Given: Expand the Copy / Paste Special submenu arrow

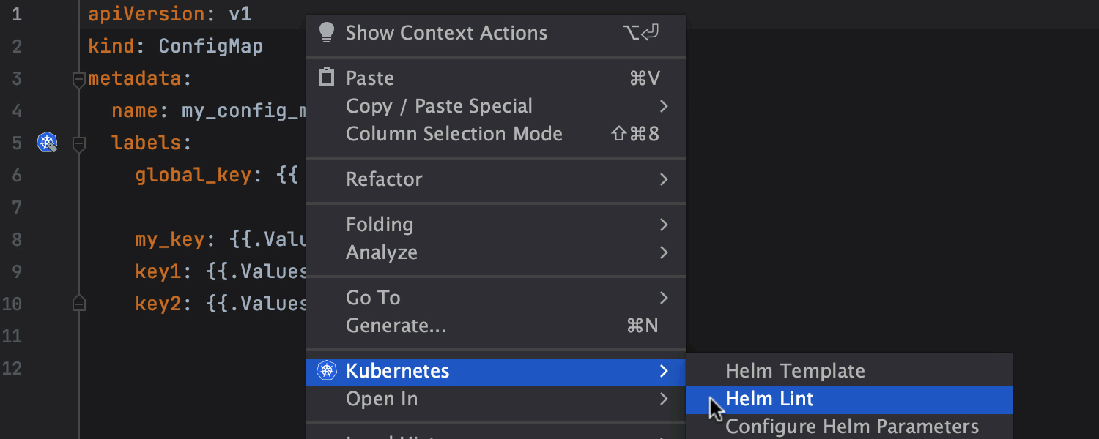Looking at the screenshot, I should point(663,106).
